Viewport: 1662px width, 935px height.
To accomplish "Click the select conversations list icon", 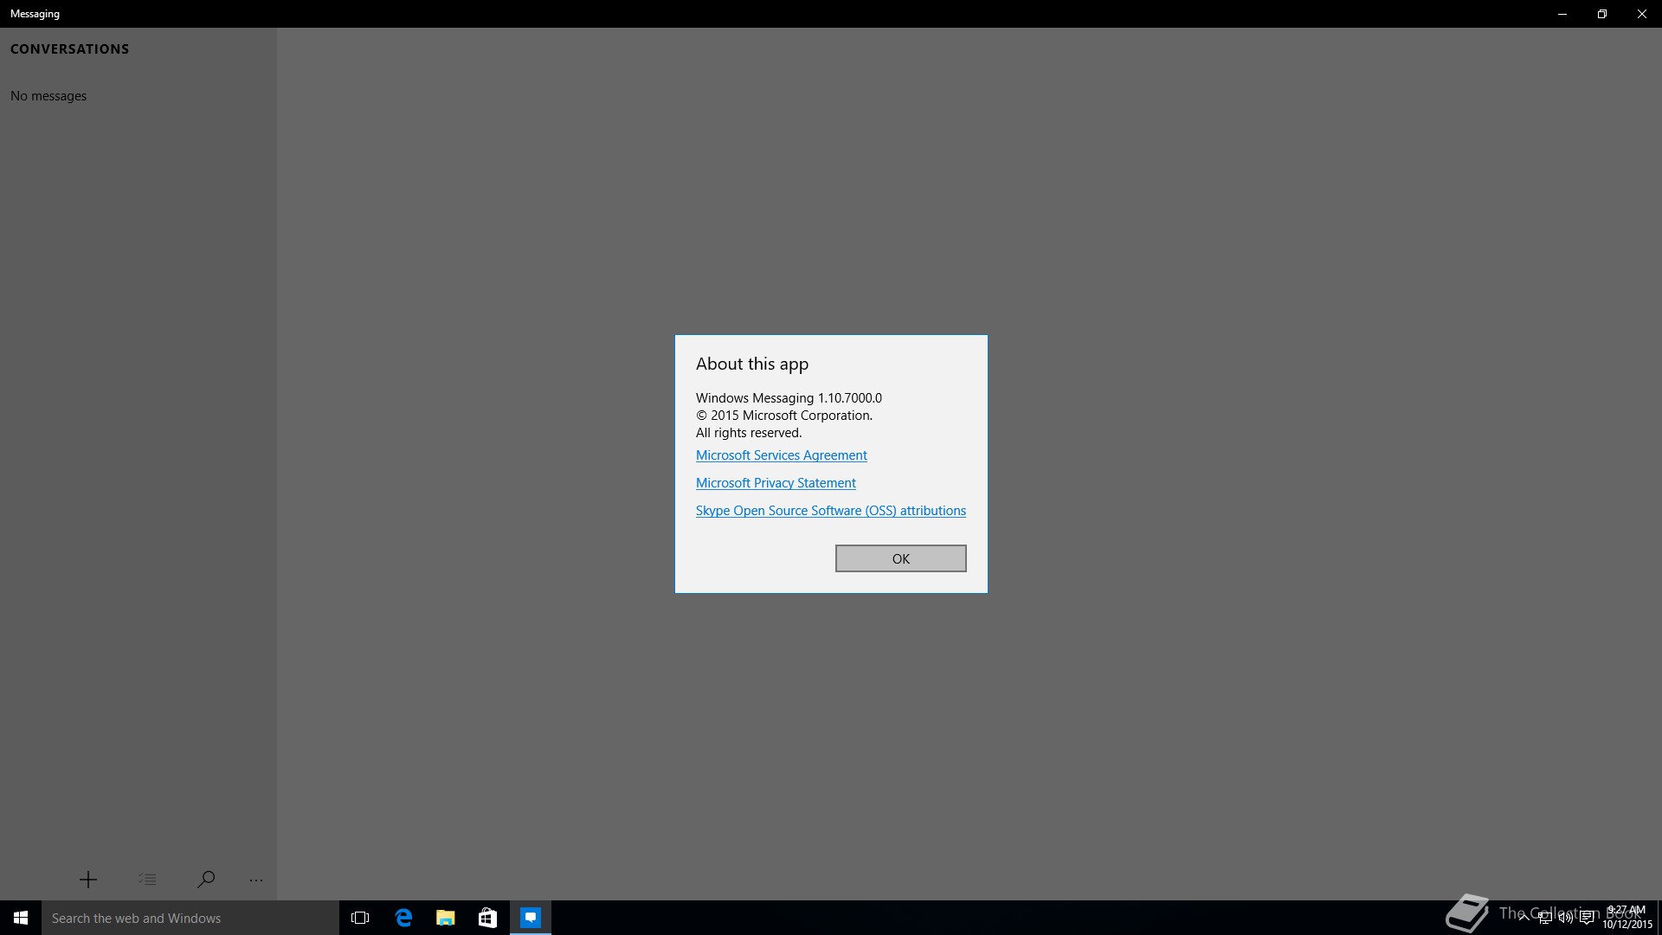I will coord(147,880).
